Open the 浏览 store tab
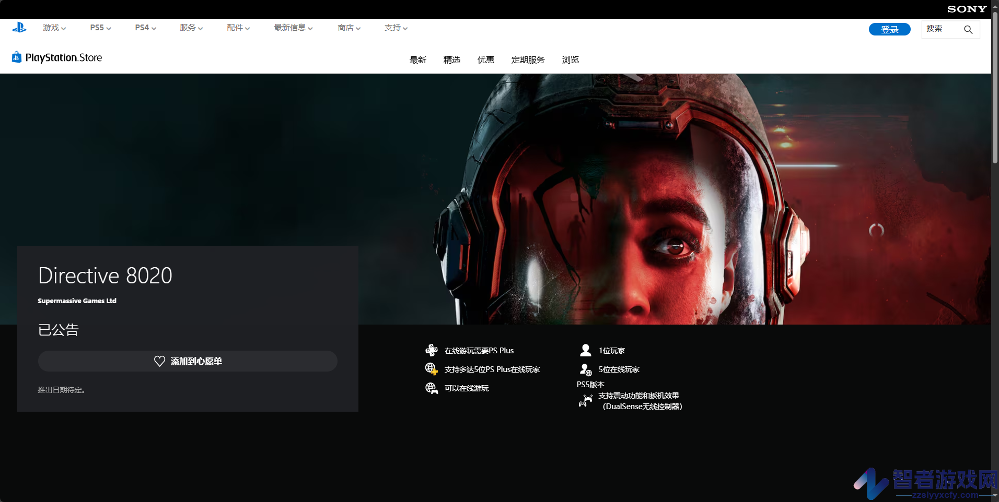The width and height of the screenshot is (999, 502). pyautogui.click(x=571, y=60)
